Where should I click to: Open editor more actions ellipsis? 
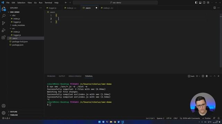click(219, 8)
